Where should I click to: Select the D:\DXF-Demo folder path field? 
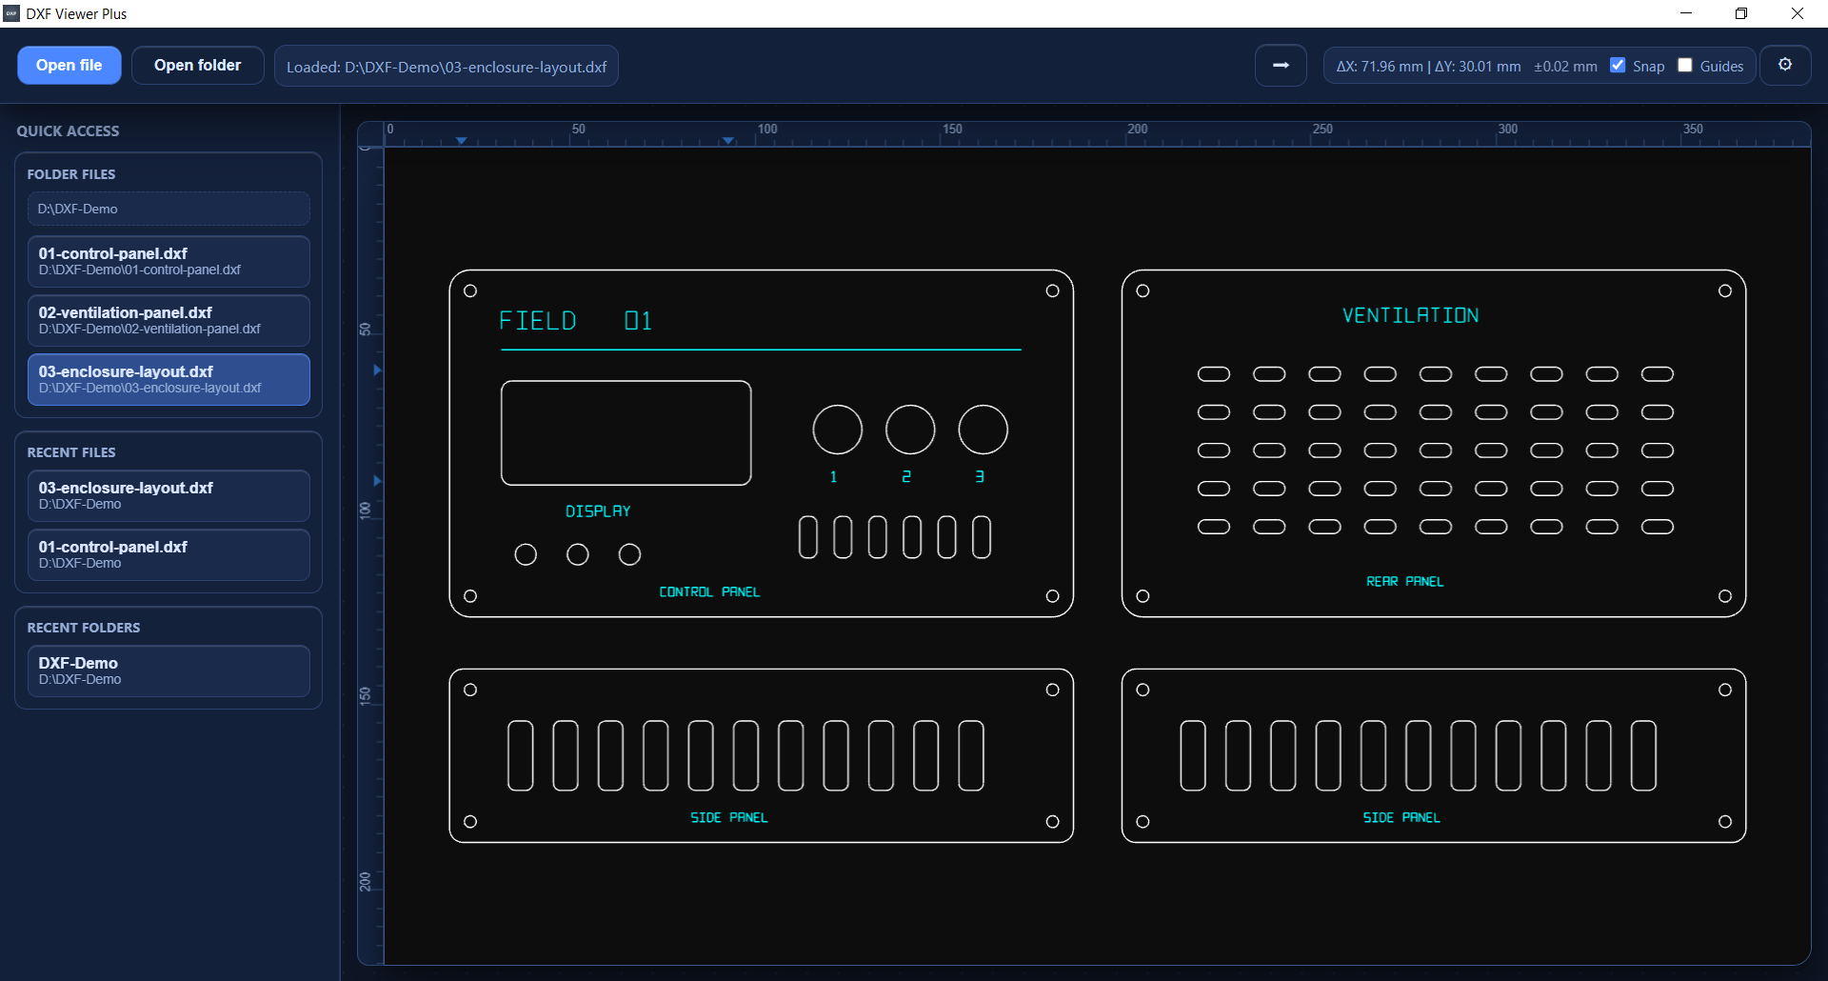(x=169, y=209)
